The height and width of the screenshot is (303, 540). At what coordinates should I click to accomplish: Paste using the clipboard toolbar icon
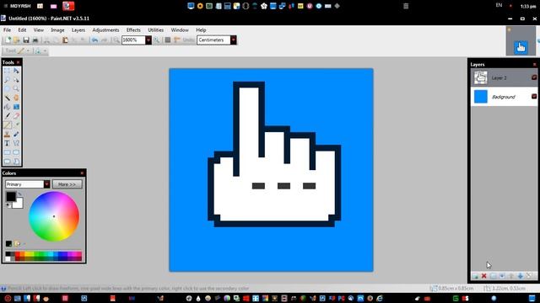pos(65,40)
